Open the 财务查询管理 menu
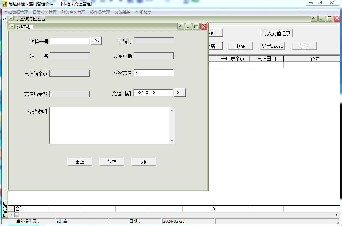 point(73,12)
